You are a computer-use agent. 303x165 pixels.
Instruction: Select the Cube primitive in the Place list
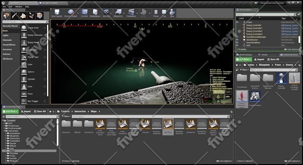33,64
